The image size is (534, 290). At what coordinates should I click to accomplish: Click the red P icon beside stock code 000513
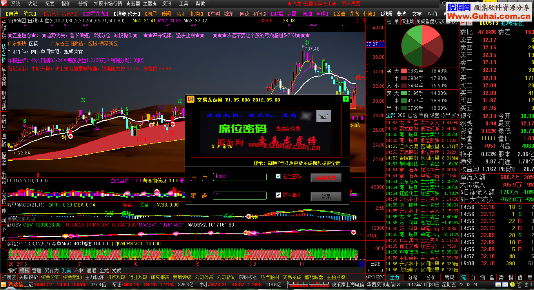(x=464, y=24)
